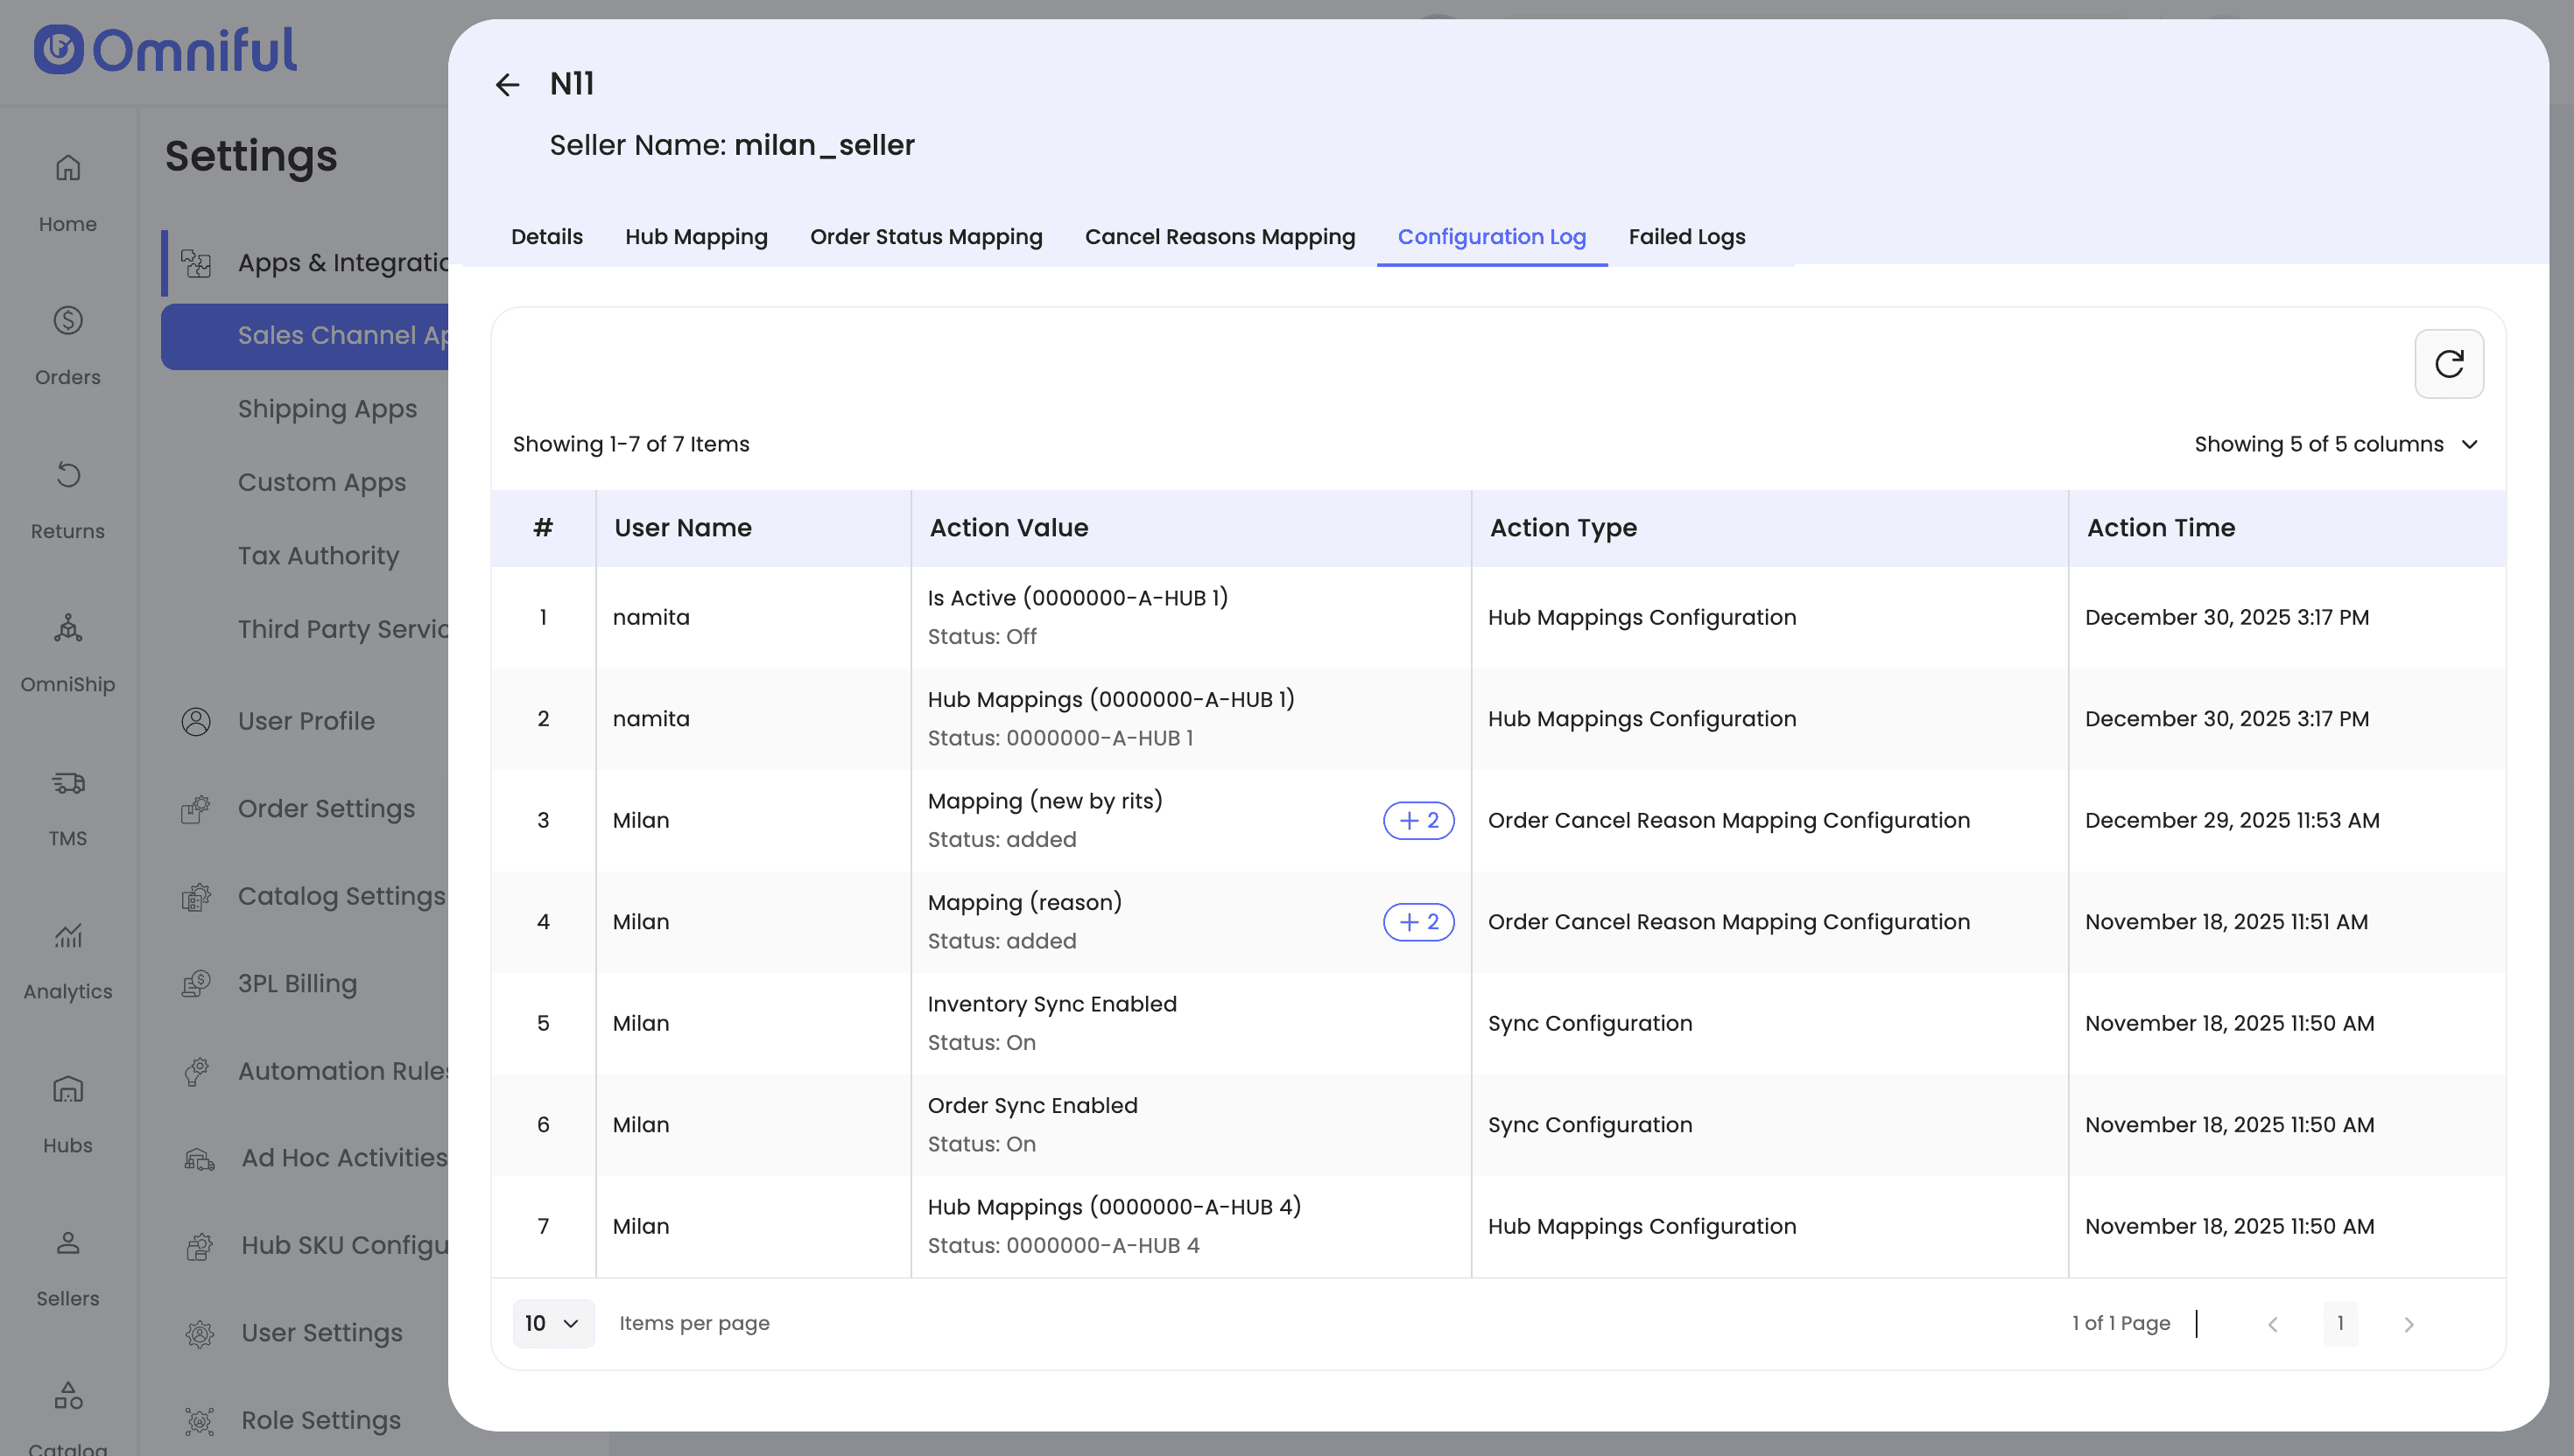Click the refresh icon above the table
Screen dimensions: 2574x1456
point(2448,364)
